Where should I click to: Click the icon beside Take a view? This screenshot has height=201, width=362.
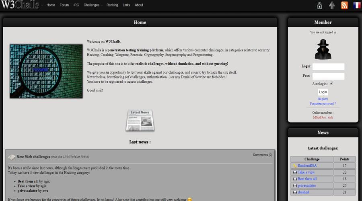click(x=295, y=172)
